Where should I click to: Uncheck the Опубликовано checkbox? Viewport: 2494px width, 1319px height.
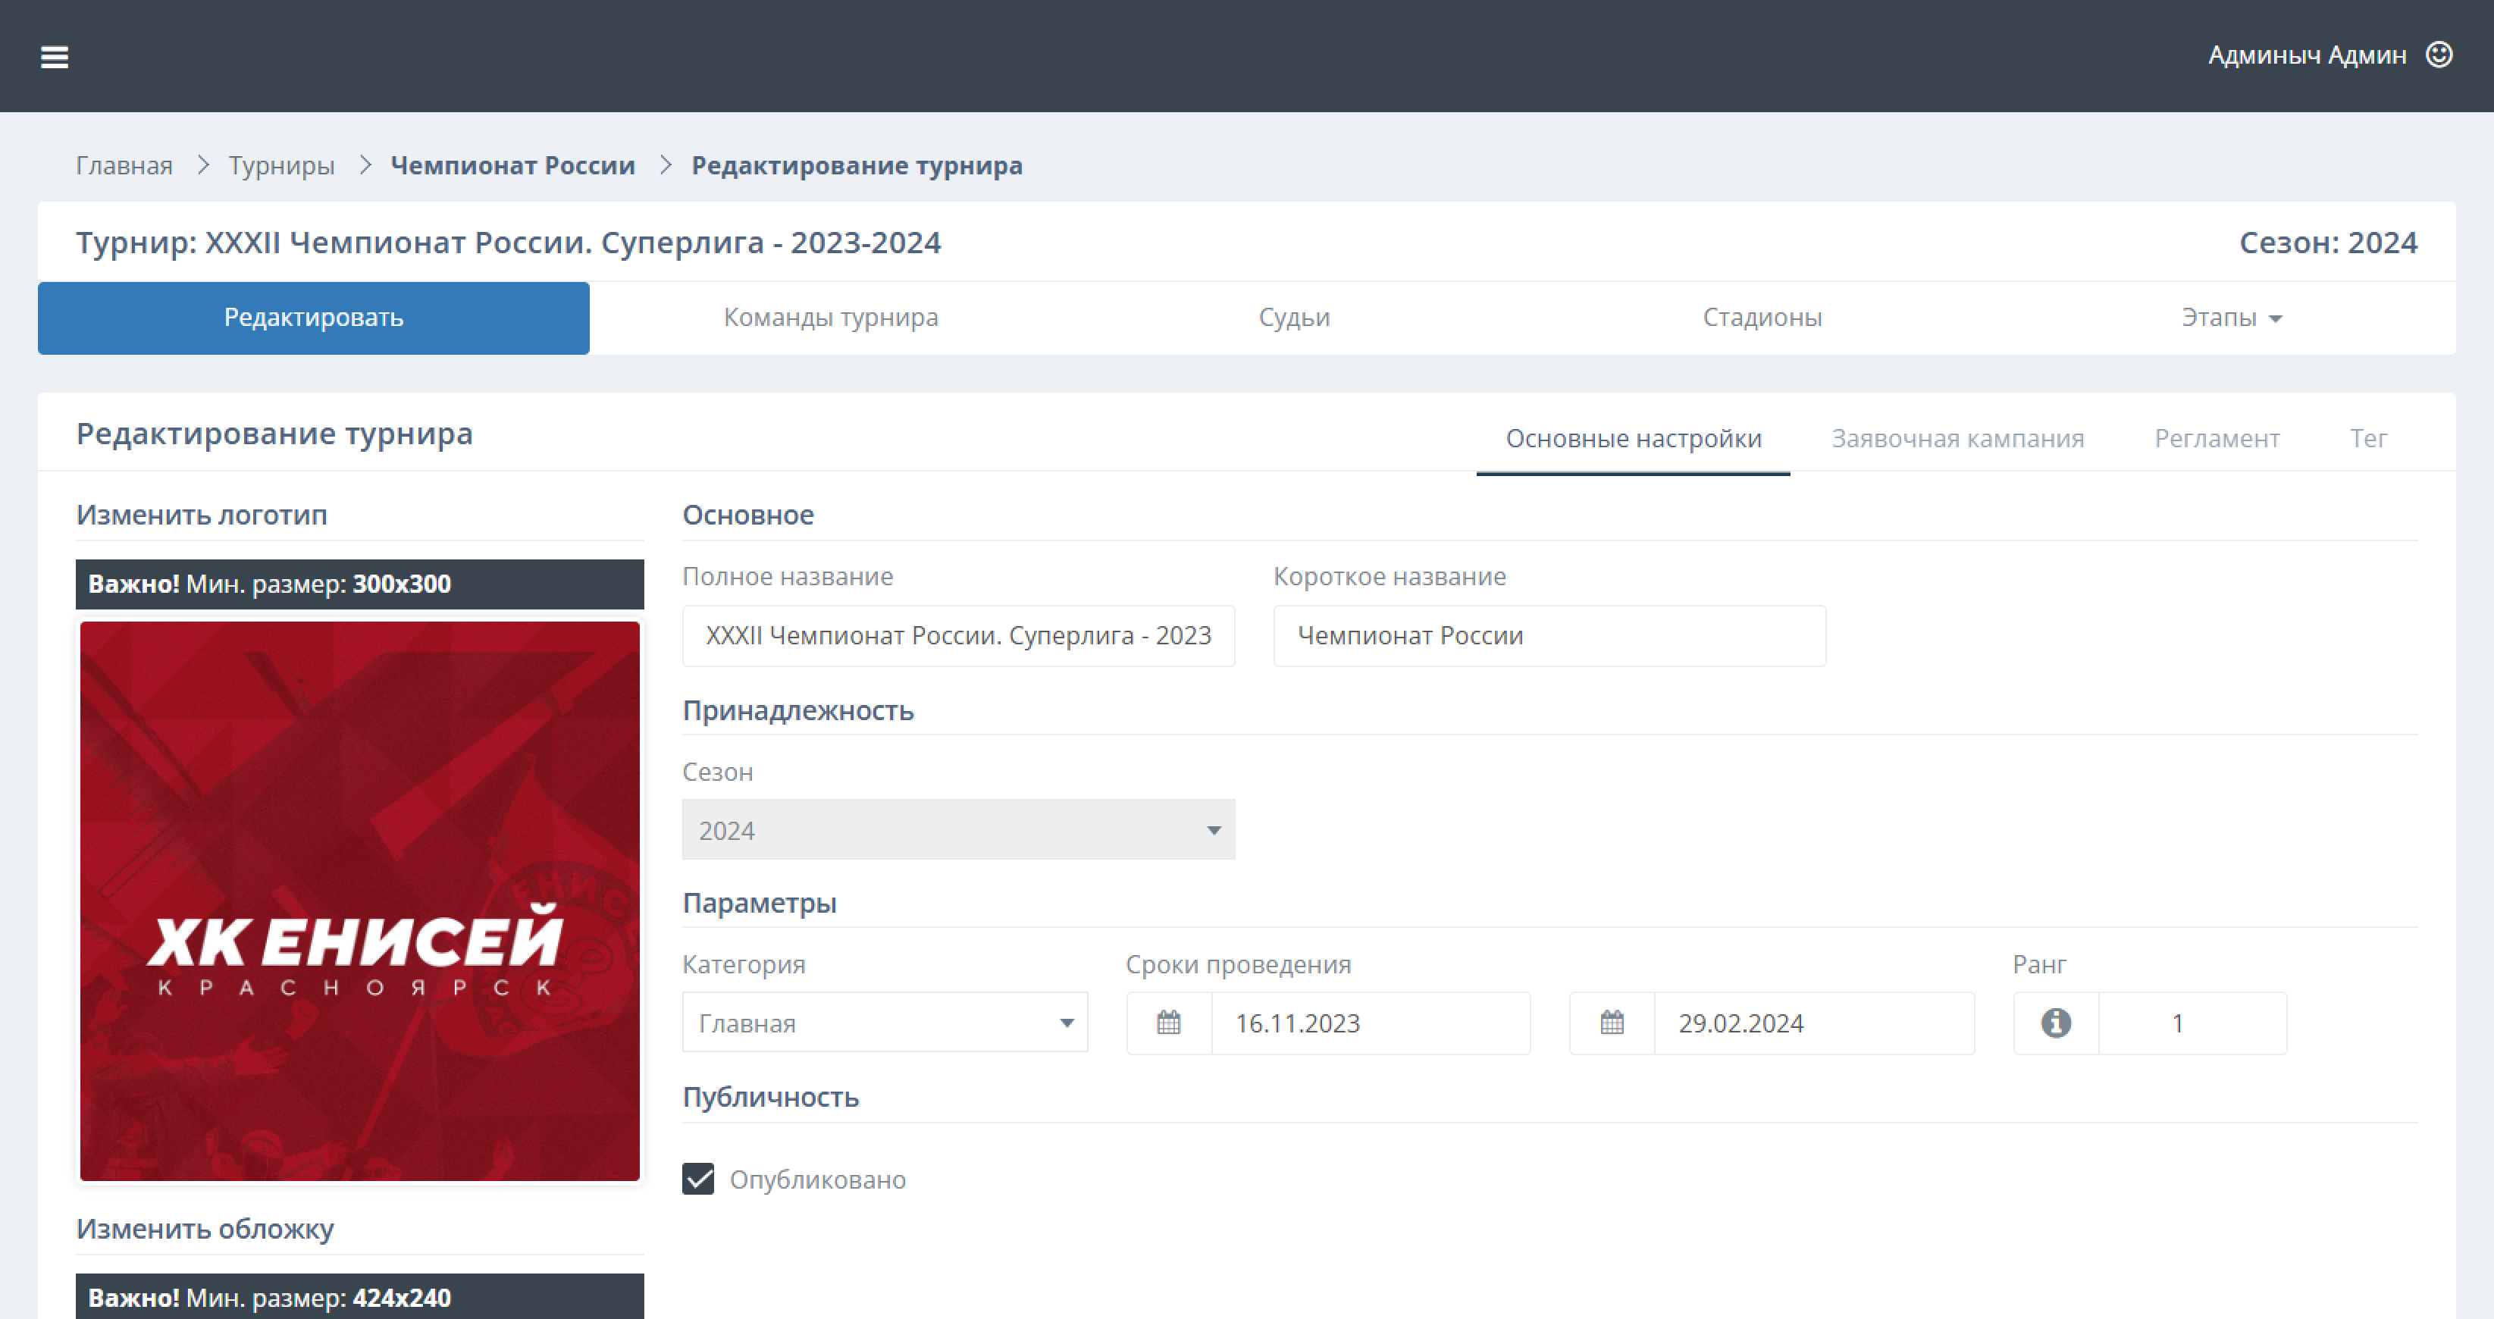tap(699, 1180)
